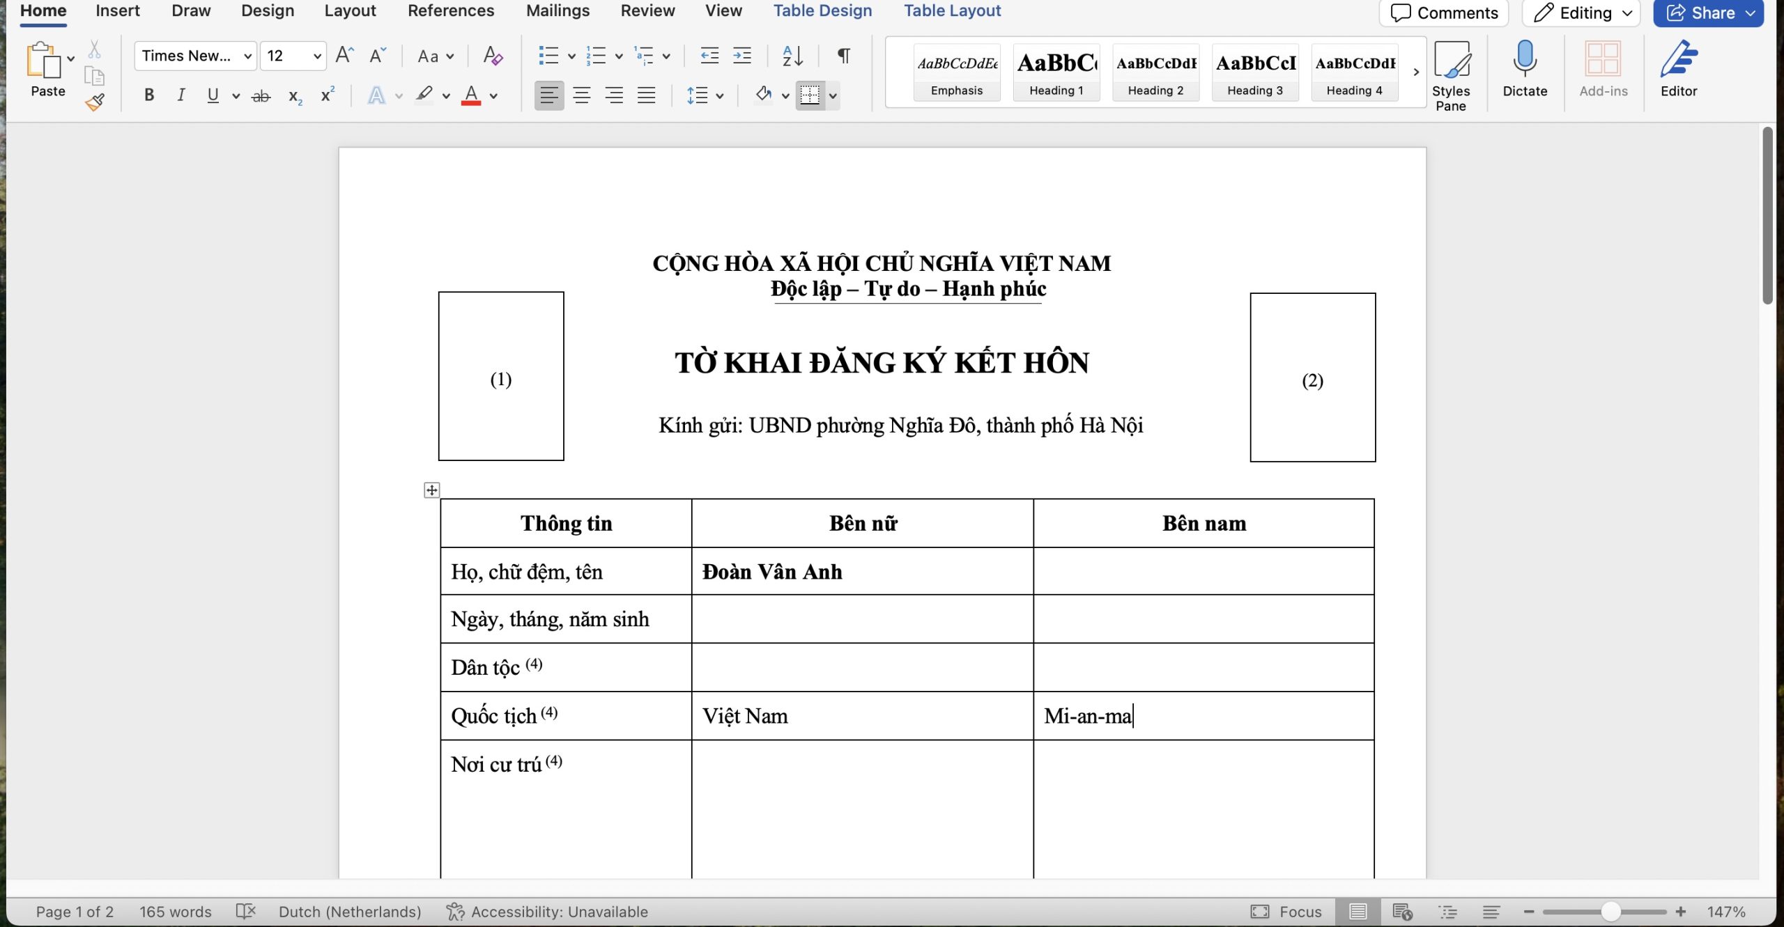Apply the Heading 1 style
Image resolution: width=1784 pixels, height=927 pixels.
point(1056,72)
